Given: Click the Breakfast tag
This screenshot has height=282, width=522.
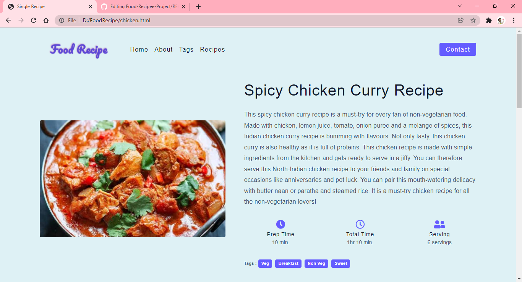Looking at the screenshot, I should (x=288, y=263).
